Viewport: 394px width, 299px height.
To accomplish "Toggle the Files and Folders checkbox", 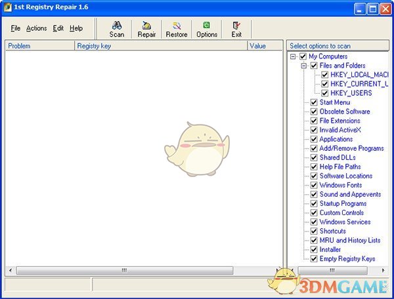I will 314,66.
